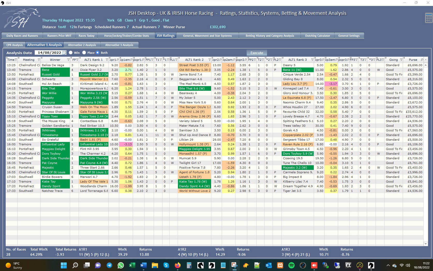Open the General Settings tab
The height and width of the screenshot is (271, 433).
click(349, 36)
